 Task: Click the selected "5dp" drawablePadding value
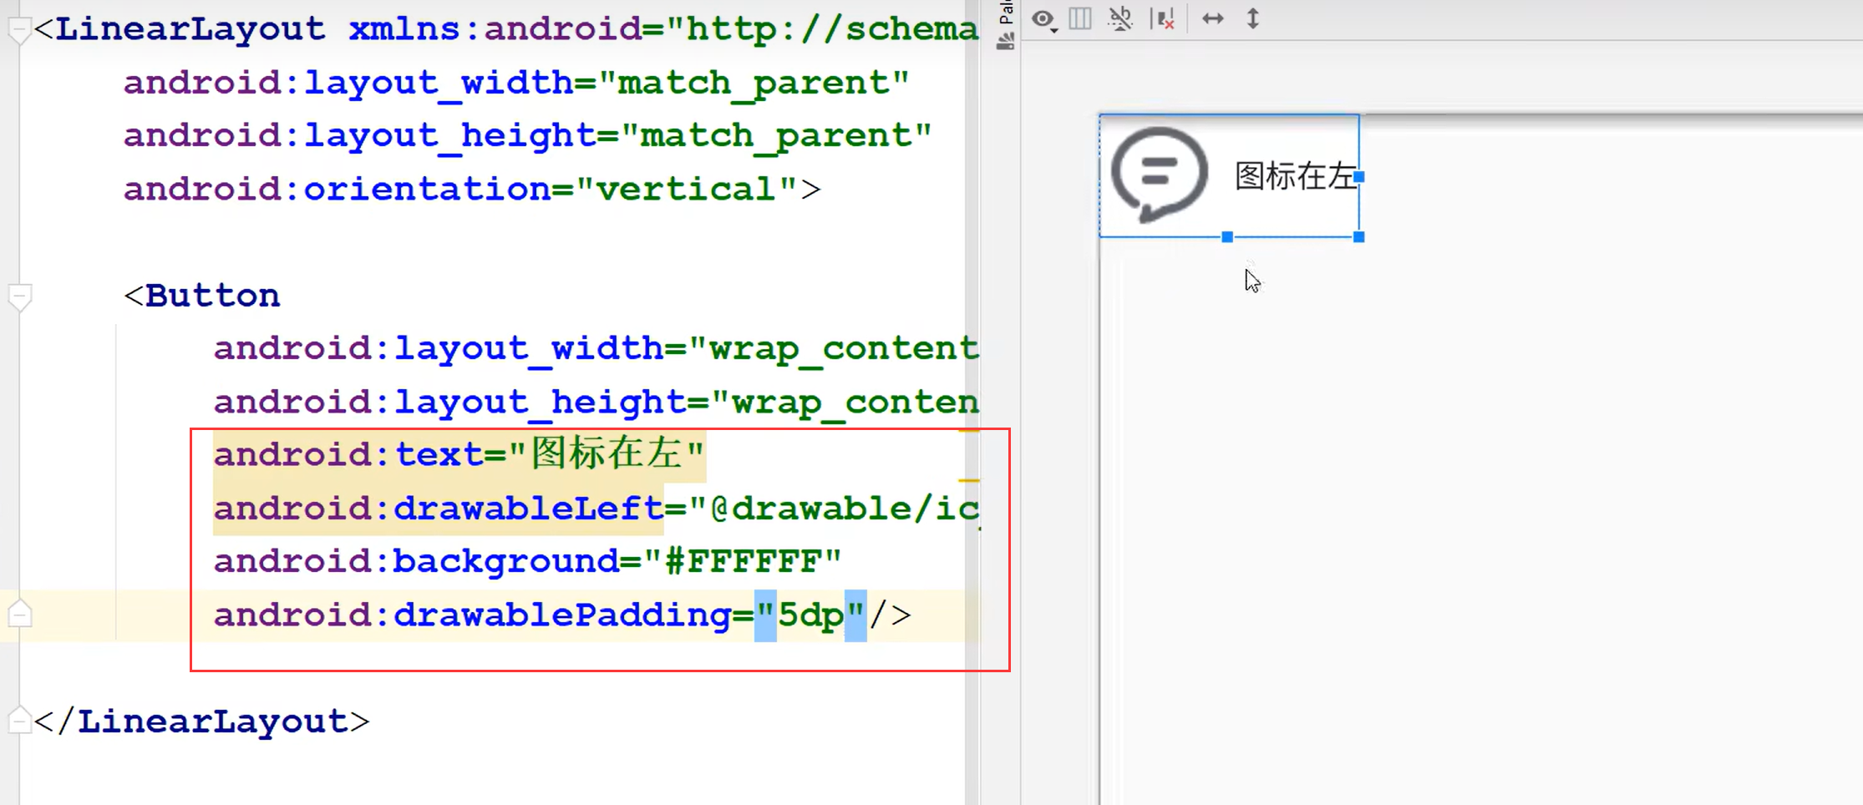click(810, 615)
